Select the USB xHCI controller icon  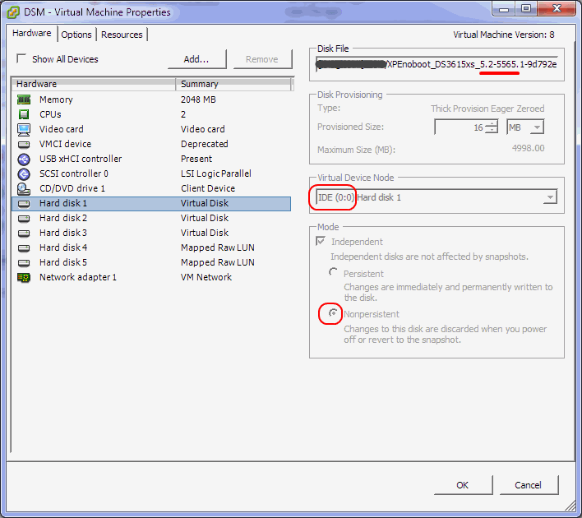pos(24,159)
